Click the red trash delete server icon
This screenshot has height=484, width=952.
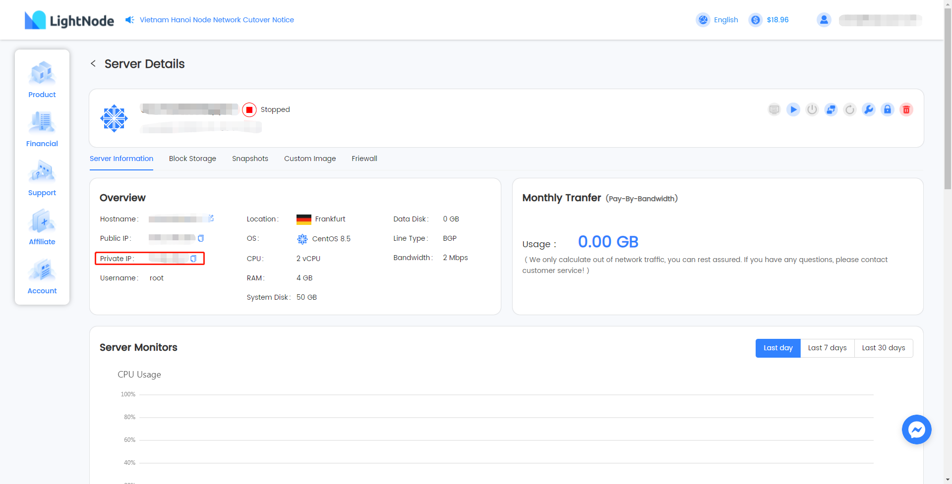pos(906,109)
